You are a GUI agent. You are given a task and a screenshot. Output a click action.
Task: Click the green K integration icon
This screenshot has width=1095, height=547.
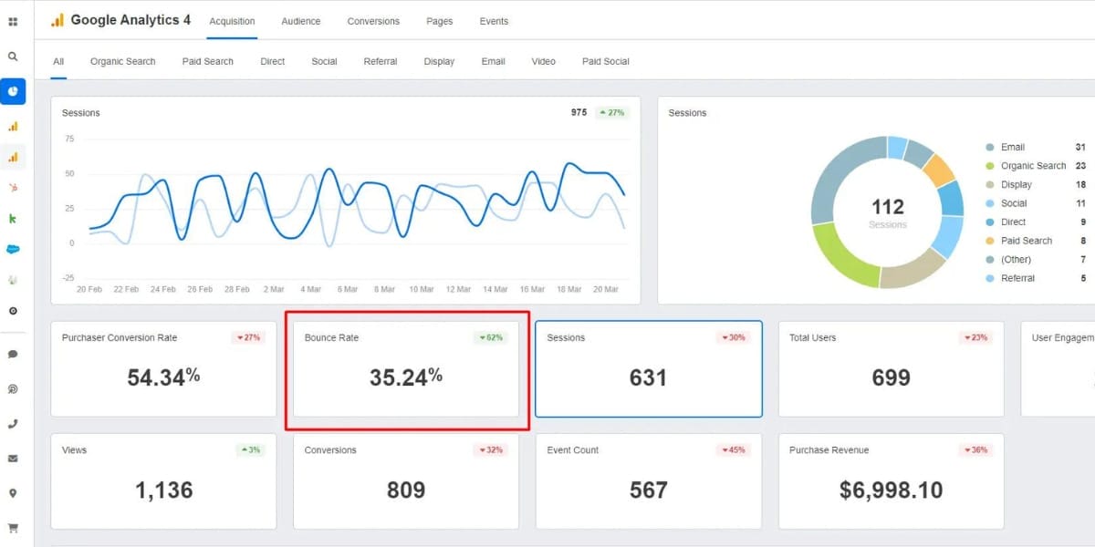[x=13, y=218]
